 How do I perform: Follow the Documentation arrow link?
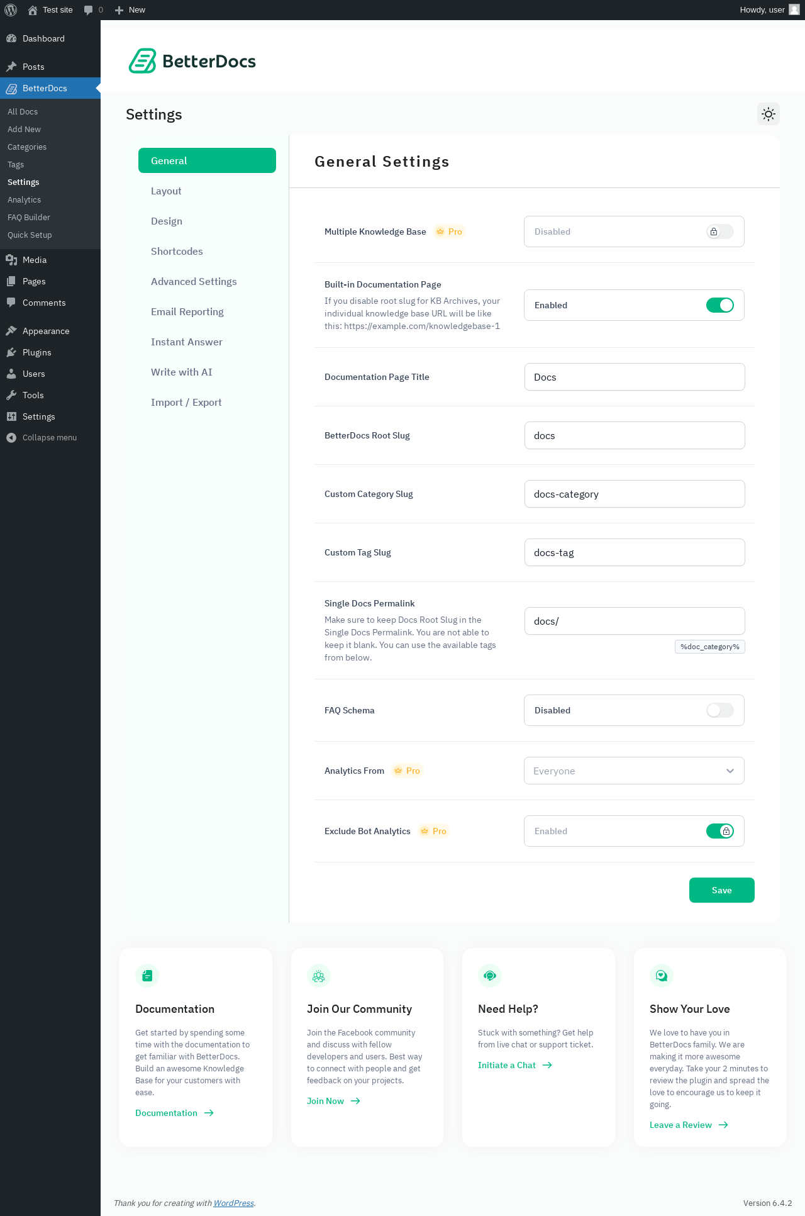click(x=175, y=1113)
